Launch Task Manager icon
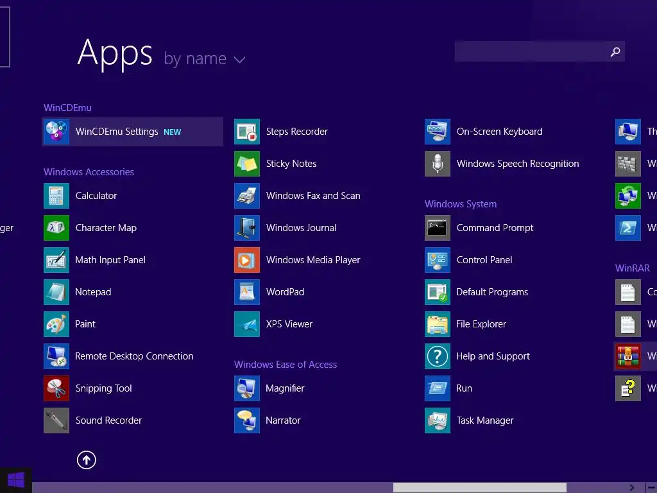 (438, 420)
